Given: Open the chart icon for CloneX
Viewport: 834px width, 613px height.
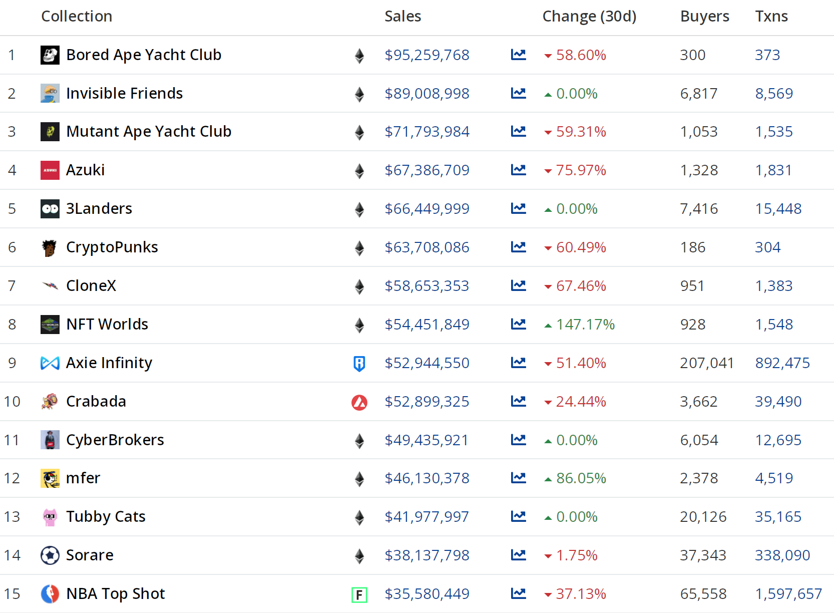Looking at the screenshot, I should [x=518, y=285].
